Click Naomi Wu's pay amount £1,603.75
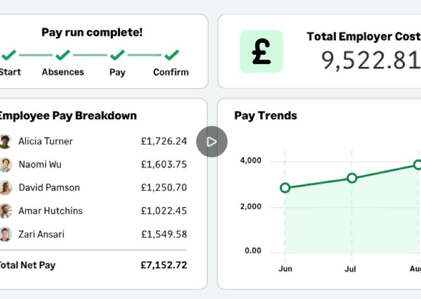 point(164,164)
